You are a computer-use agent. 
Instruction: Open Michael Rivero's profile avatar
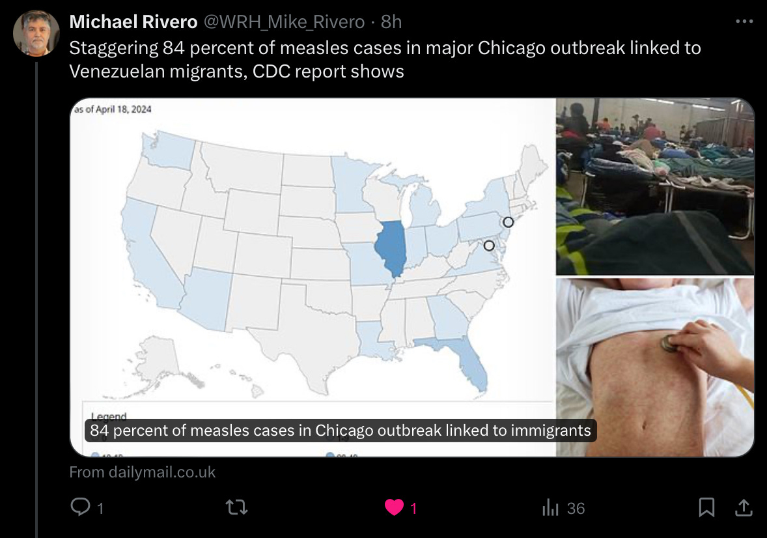click(x=36, y=33)
